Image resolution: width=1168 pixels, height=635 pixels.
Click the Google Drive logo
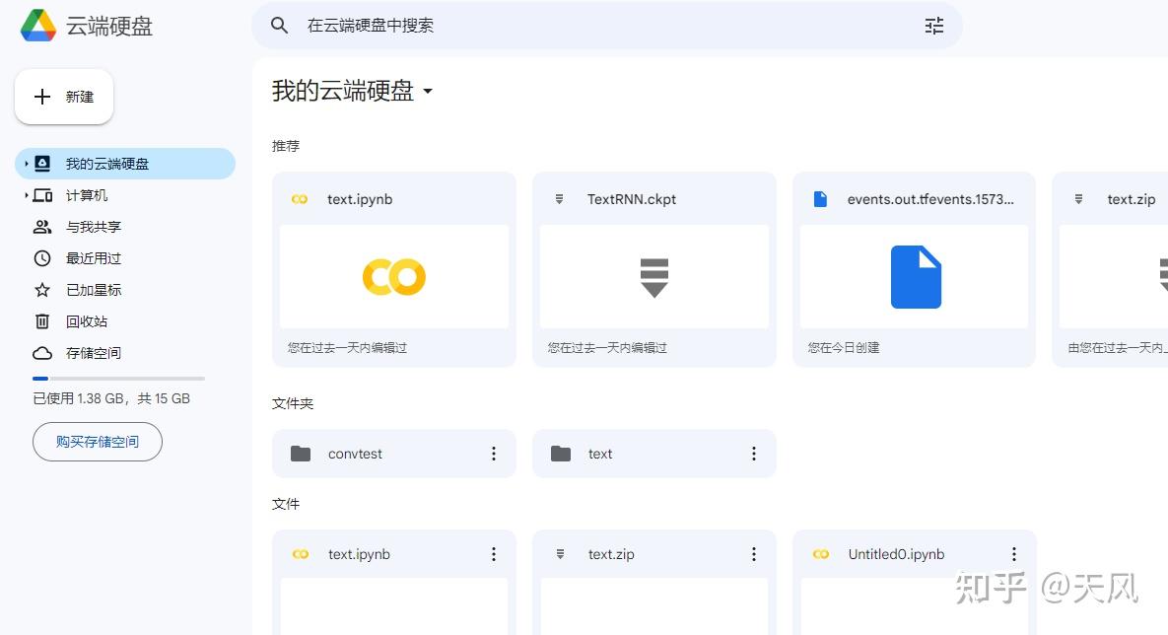[x=36, y=25]
